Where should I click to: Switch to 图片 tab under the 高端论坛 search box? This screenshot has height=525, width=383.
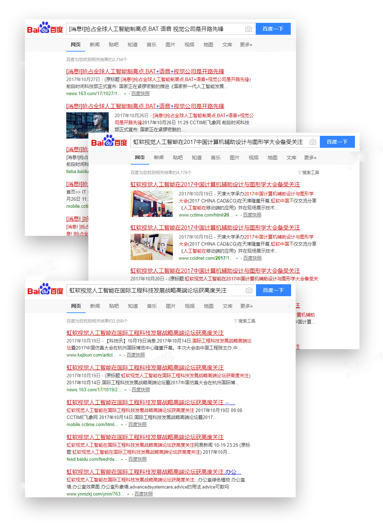(x=170, y=306)
